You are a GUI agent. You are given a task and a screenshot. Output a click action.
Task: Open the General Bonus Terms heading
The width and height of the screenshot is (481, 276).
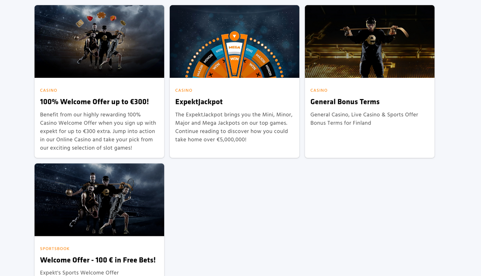(x=345, y=102)
